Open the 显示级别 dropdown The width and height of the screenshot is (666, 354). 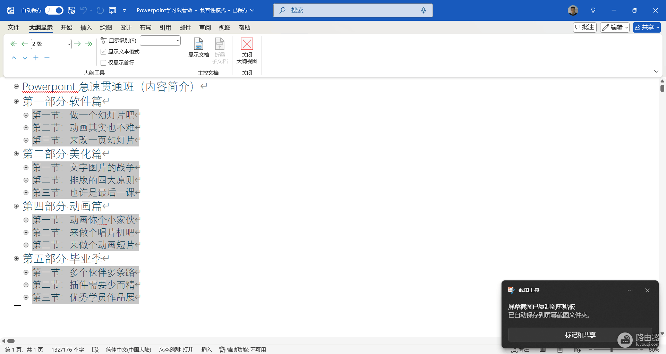tap(160, 41)
